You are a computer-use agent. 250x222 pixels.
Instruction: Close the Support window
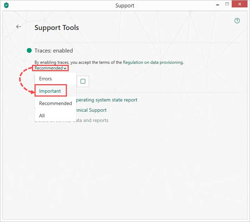tap(240, 4)
